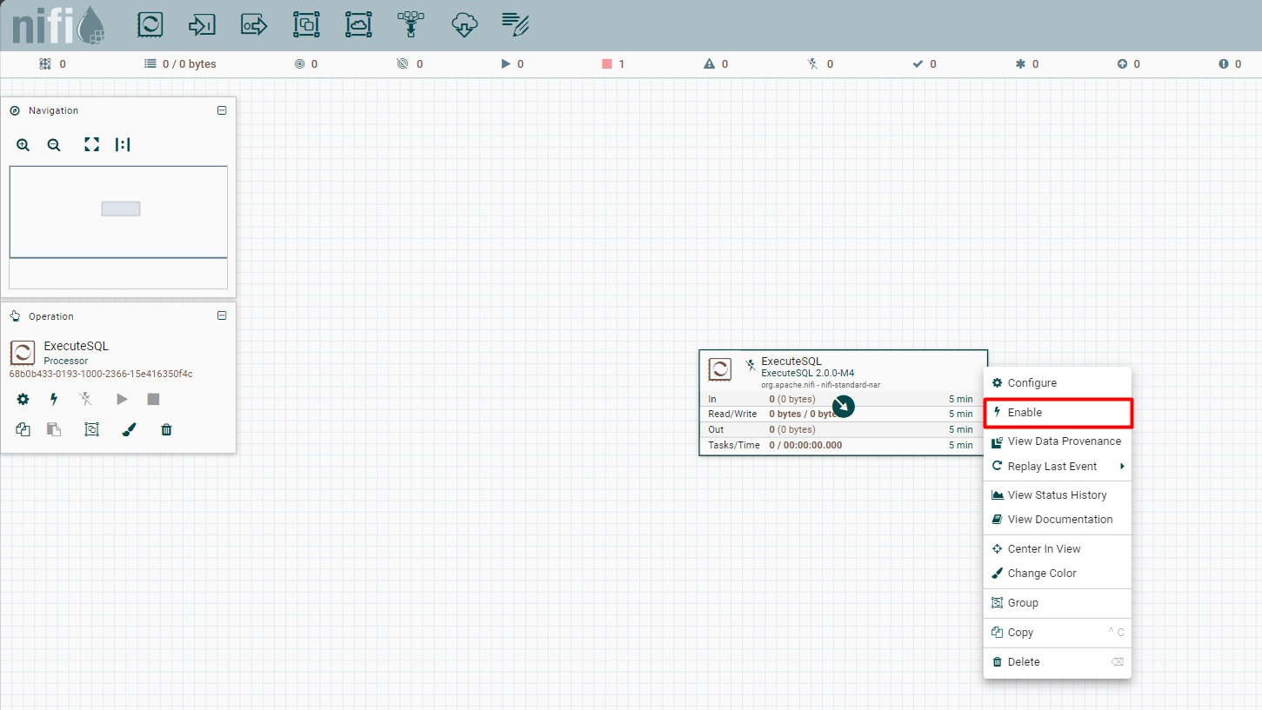Zoom in using Navigation panel magnifier

coord(23,145)
